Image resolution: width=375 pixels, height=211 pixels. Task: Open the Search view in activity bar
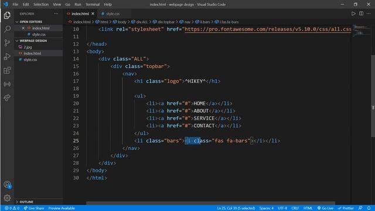coord(7,29)
